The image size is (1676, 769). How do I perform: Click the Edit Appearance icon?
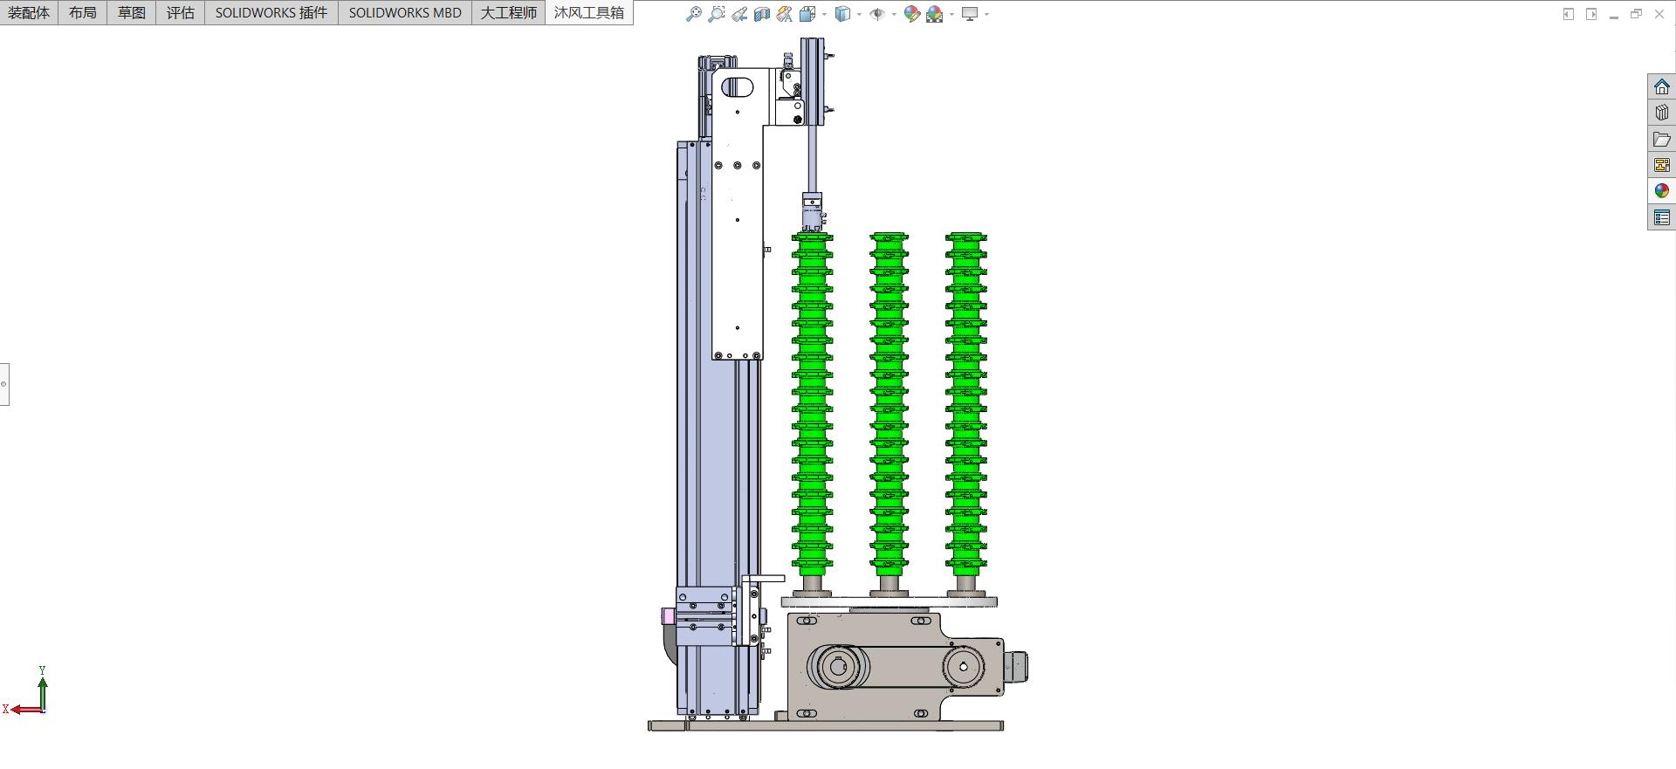pos(911,14)
